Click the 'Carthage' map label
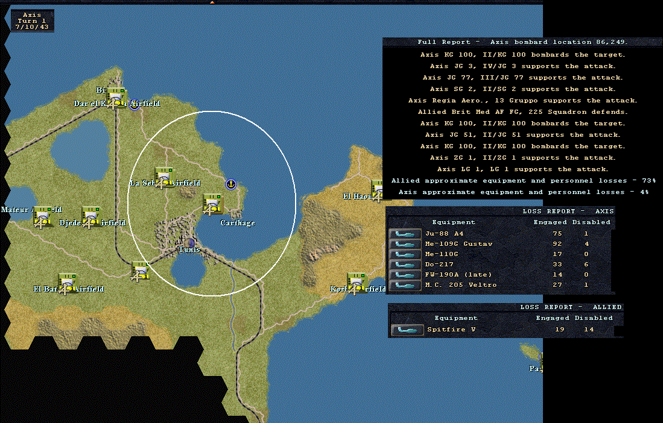663x423 pixels. coord(238,223)
